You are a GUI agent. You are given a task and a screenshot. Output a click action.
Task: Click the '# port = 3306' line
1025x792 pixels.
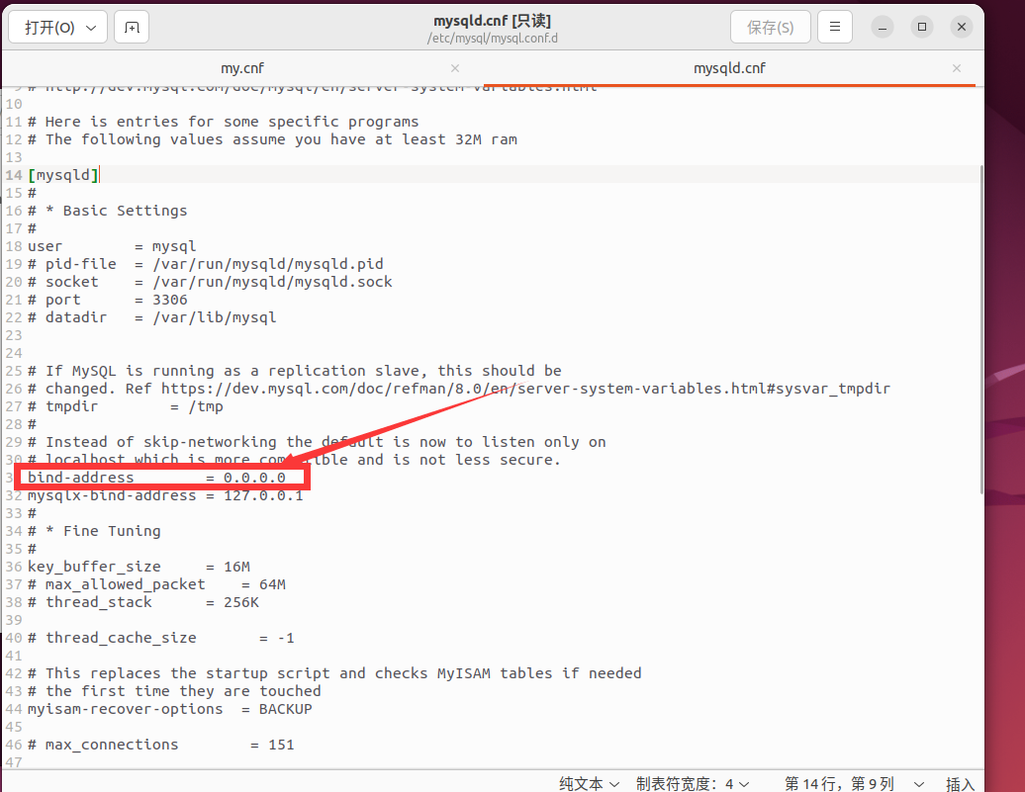pyautogui.click(x=107, y=300)
